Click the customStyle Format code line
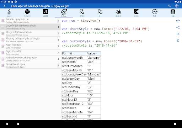182x128 pixels. (102, 41)
